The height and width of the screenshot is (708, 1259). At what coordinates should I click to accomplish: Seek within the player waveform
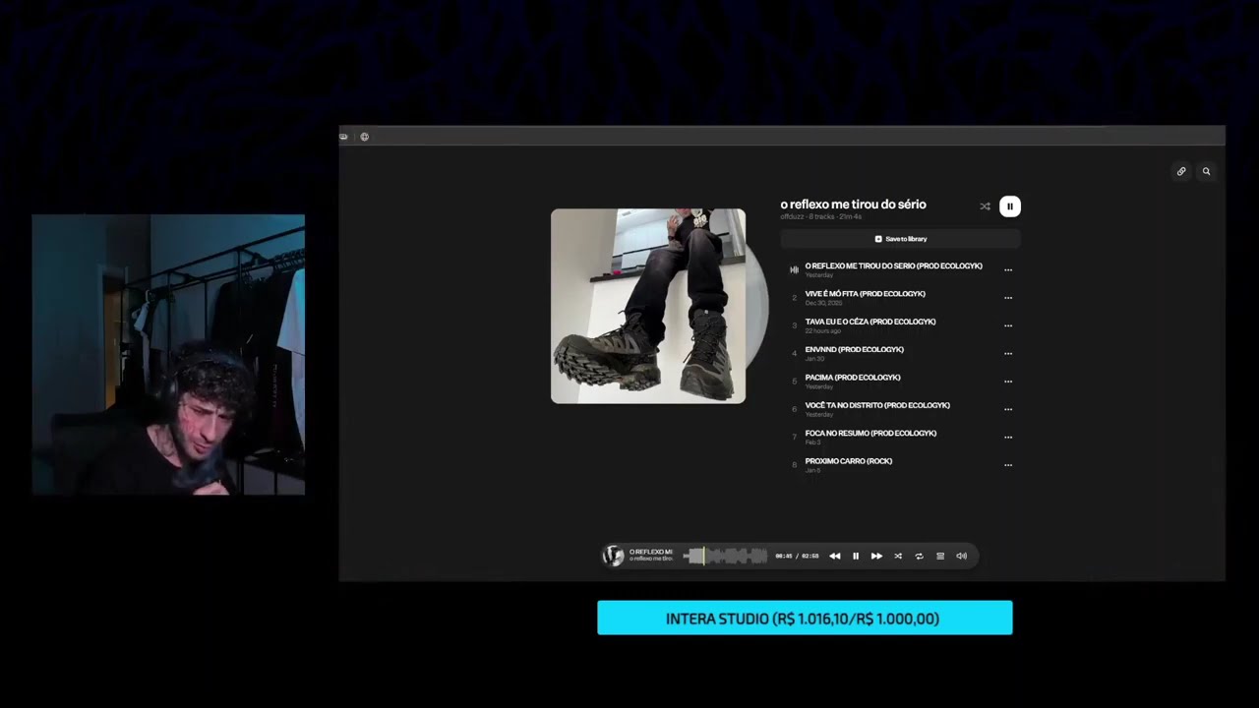[x=726, y=556]
